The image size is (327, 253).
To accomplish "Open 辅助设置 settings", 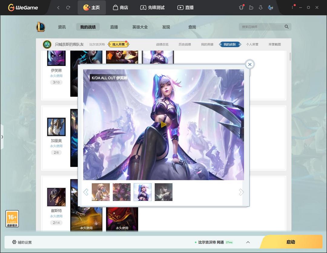I will [x=22, y=242].
